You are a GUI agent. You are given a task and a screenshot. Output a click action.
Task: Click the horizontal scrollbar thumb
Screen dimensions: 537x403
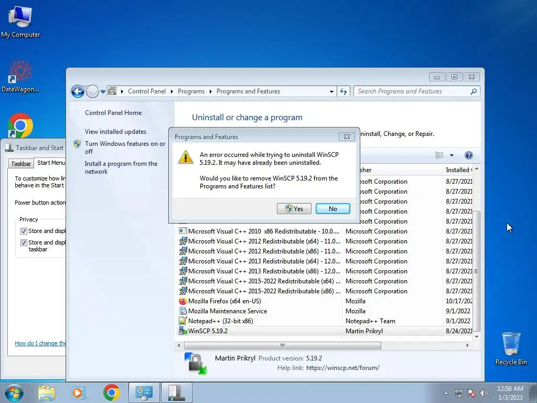283,345
